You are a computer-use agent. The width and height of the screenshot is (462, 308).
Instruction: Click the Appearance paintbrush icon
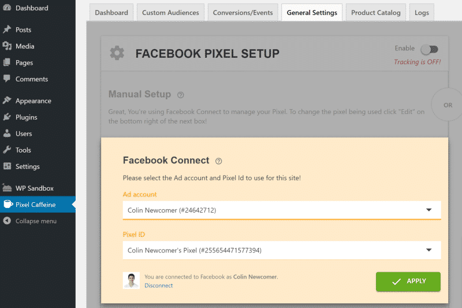tap(7, 101)
